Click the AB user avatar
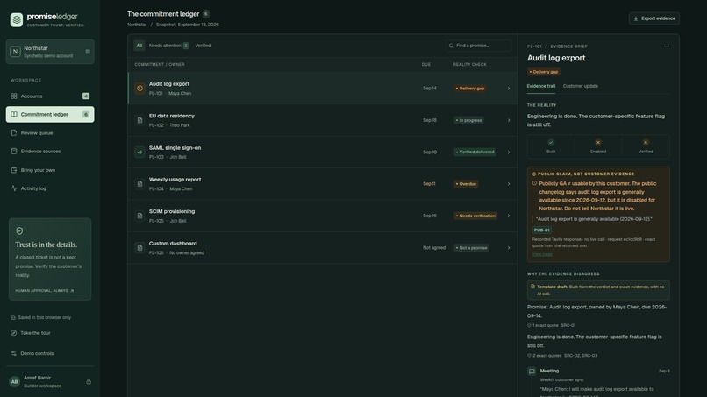The image size is (707, 397). click(x=14, y=382)
